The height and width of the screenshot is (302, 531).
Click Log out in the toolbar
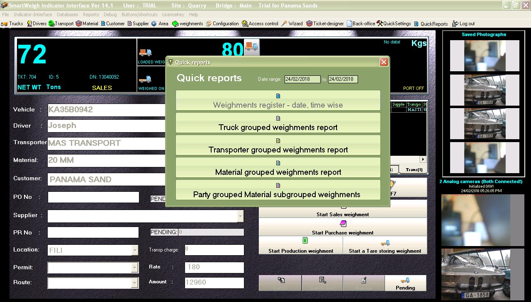[x=463, y=24]
